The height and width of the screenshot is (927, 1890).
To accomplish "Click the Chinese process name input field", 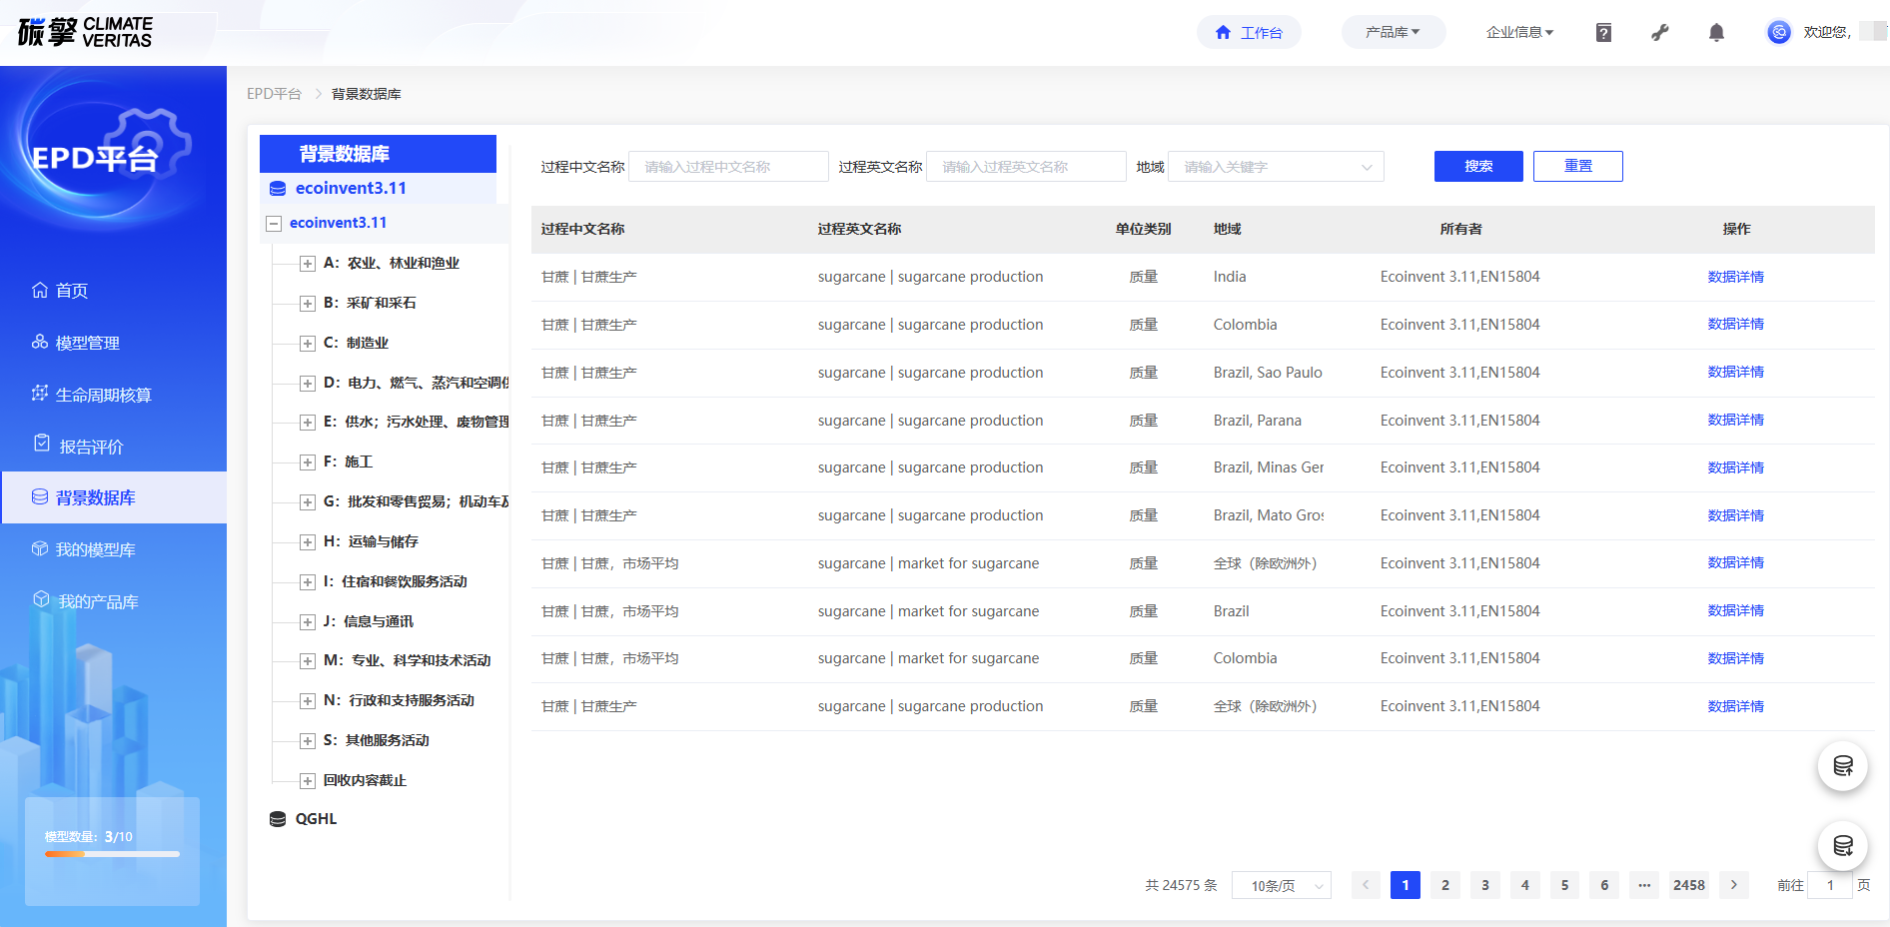I will 728,167.
